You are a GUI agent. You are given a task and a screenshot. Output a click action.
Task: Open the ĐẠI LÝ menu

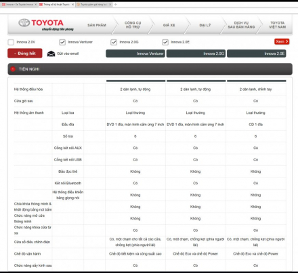point(205,25)
